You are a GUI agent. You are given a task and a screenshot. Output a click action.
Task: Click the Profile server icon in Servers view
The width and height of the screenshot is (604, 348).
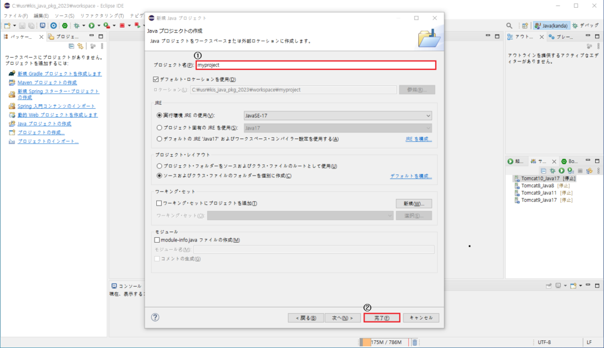coord(570,171)
